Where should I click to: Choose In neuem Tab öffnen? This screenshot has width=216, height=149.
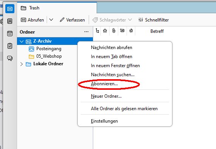tap(125, 57)
